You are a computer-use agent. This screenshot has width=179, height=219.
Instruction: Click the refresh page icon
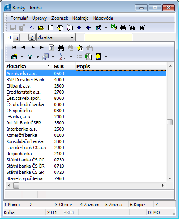click(51, 48)
